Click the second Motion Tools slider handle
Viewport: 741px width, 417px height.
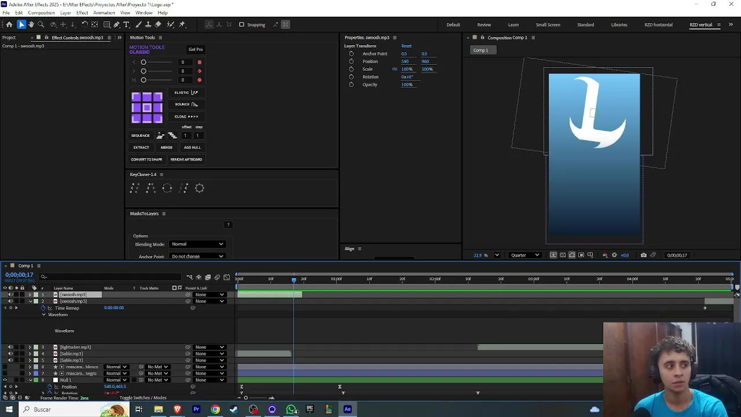[144, 71]
